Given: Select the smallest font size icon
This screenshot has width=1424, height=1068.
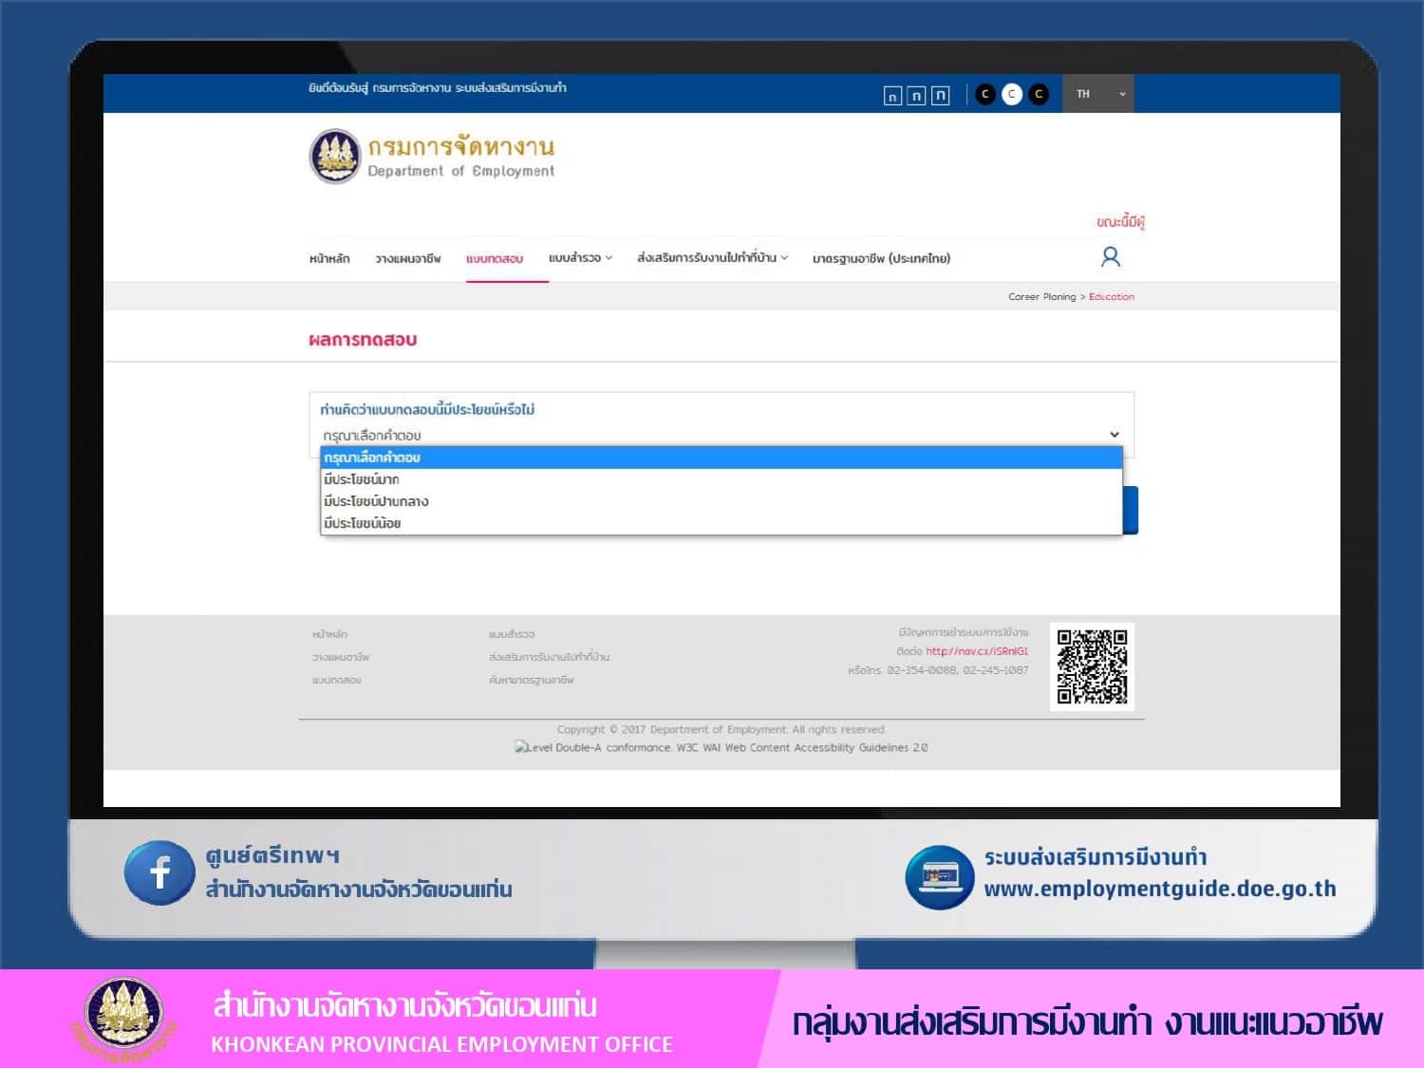Looking at the screenshot, I should point(892,95).
